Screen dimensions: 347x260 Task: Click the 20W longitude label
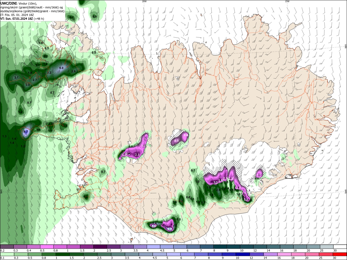(x=144, y=1)
